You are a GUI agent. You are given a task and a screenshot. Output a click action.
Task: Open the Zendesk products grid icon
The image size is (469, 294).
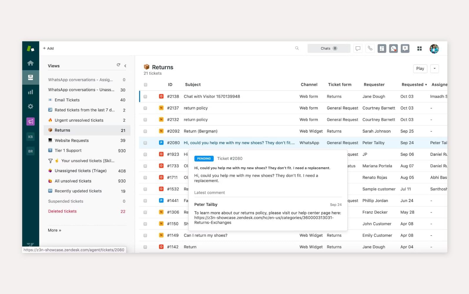(x=420, y=49)
